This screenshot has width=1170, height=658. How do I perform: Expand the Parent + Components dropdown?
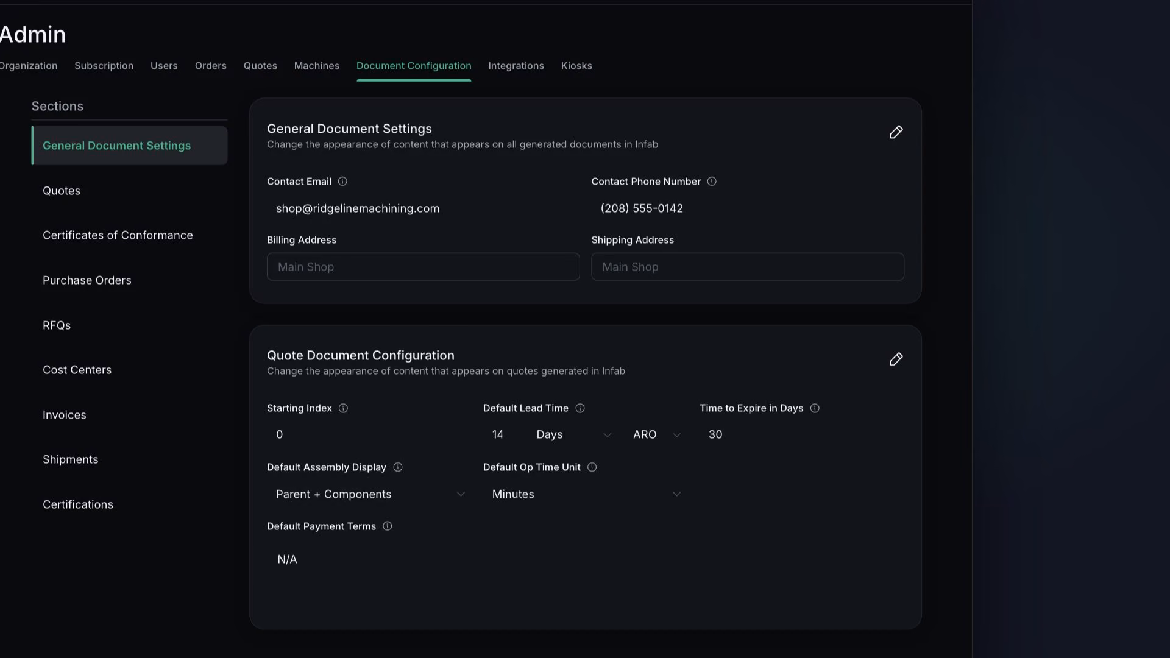(370, 494)
